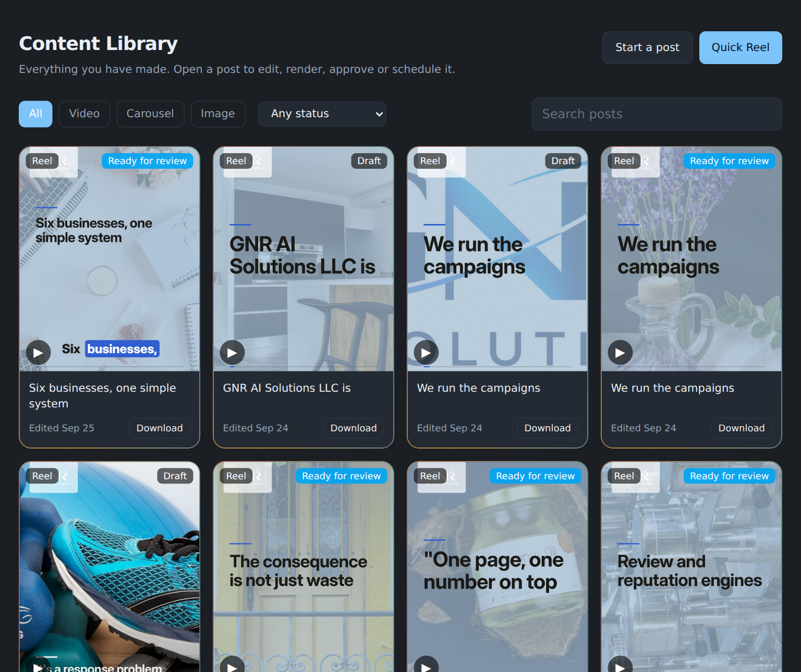801x672 pixels.
Task: Click Ready for review badge on 'Six businesses' card
Action: coord(148,161)
